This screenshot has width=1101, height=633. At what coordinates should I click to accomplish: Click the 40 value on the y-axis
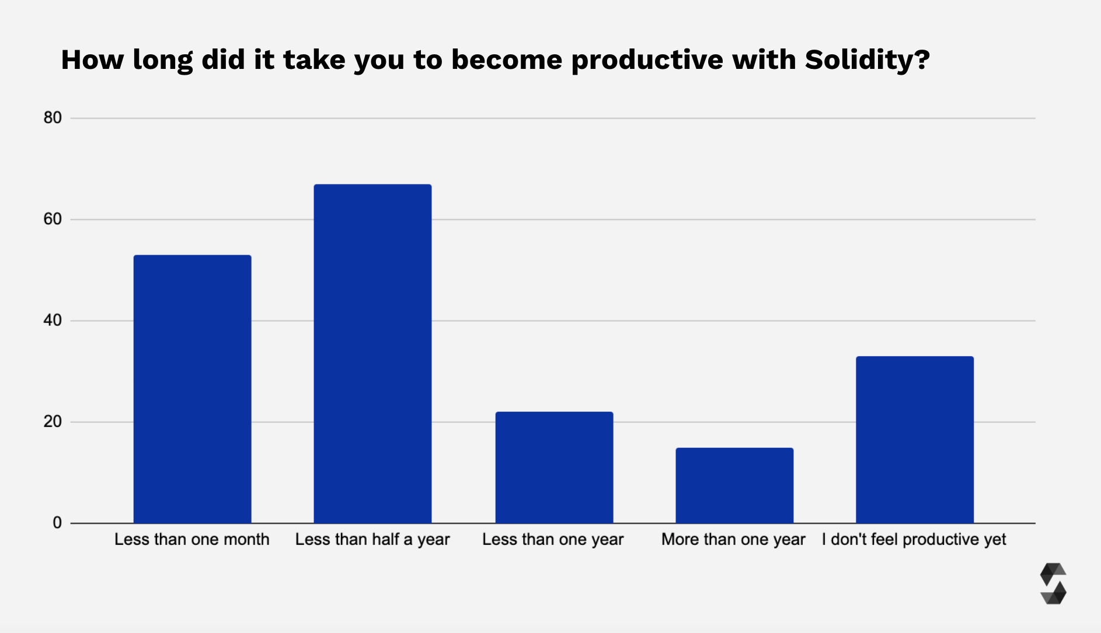(x=53, y=320)
